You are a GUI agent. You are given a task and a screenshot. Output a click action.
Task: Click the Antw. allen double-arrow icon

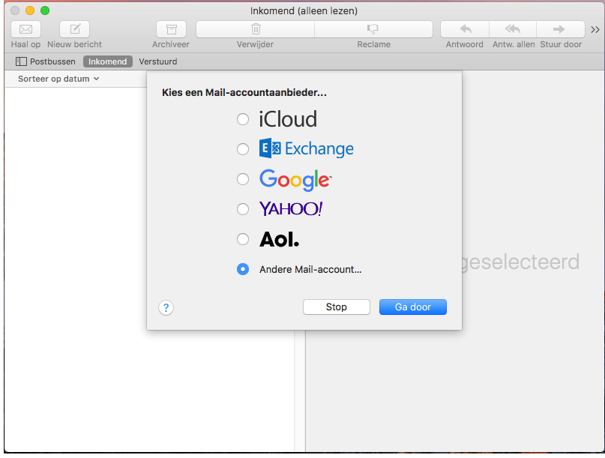tap(513, 29)
